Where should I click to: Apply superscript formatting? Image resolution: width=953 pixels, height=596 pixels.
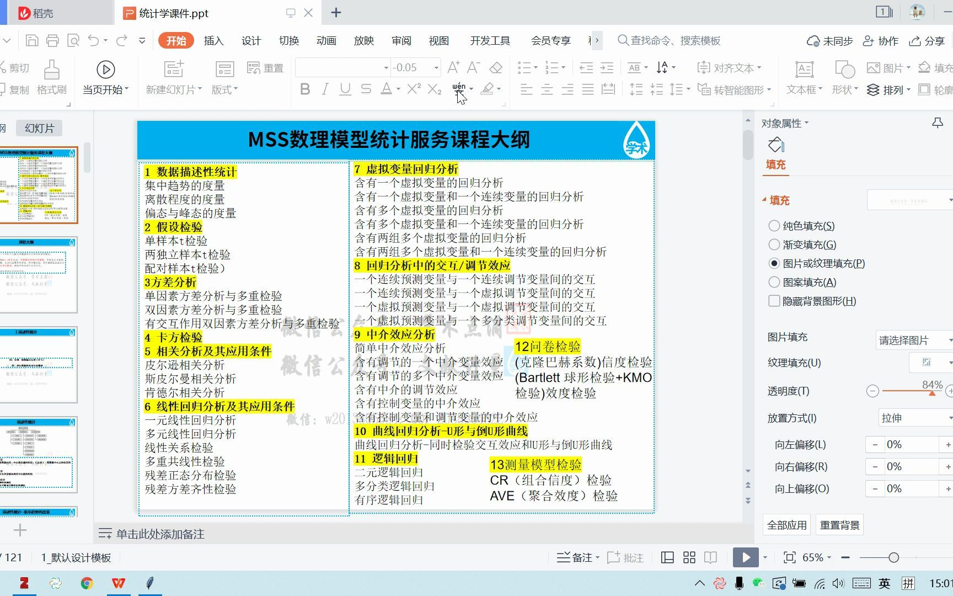pos(414,89)
